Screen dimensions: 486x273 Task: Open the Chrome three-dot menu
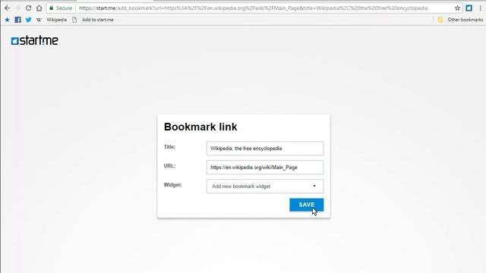tap(480, 8)
